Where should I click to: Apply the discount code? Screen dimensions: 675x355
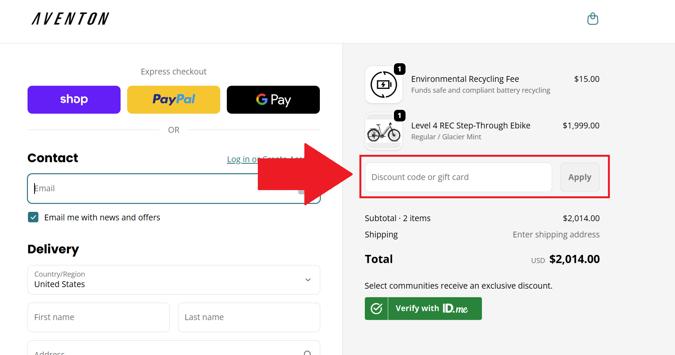tap(580, 177)
